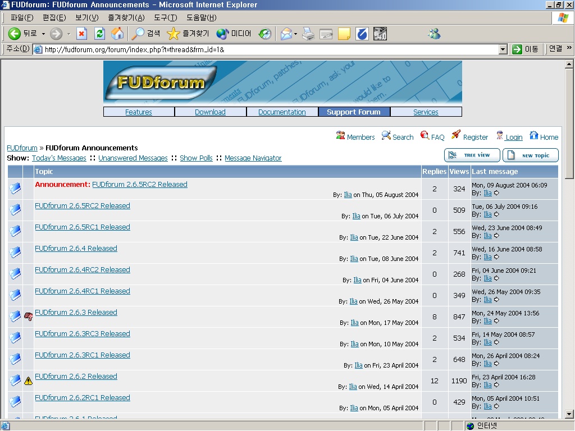Screen dimensions: 575x431
Task: Click the Members icon in forum menu
Action: pyautogui.click(x=340, y=136)
